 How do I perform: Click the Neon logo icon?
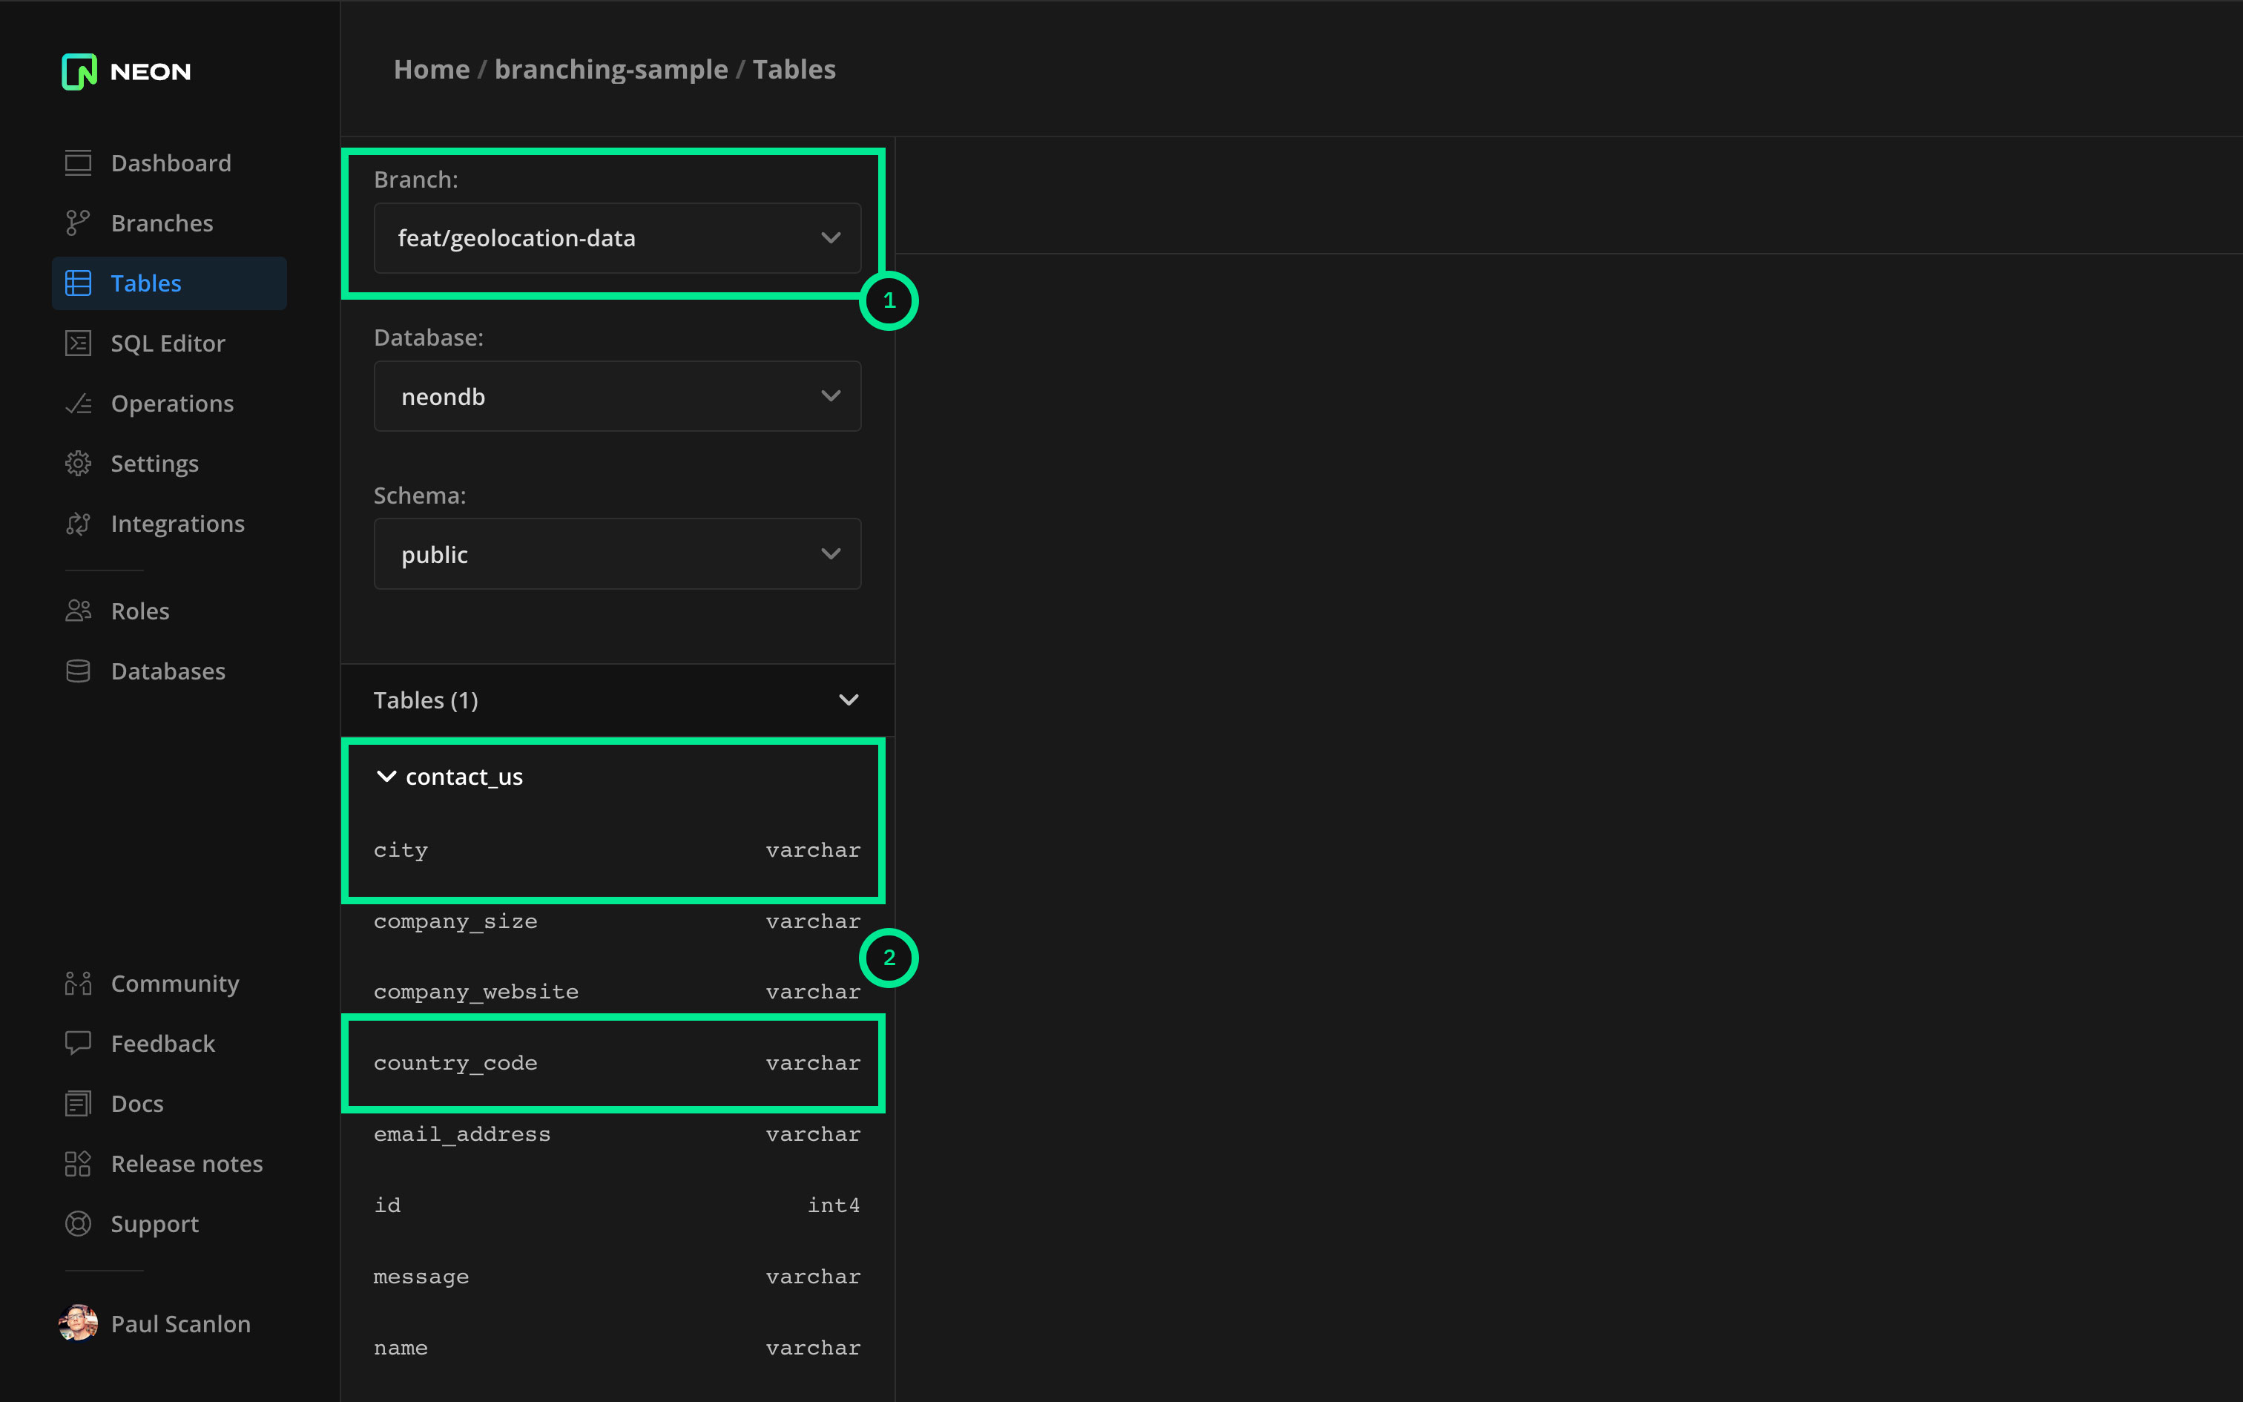[x=79, y=71]
